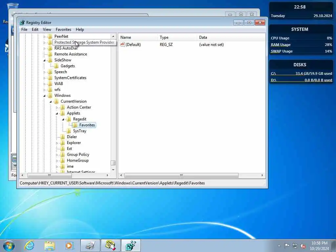The width and height of the screenshot is (336, 252).
Task: Open Windows Media Player from taskbar
Action: coord(69,245)
